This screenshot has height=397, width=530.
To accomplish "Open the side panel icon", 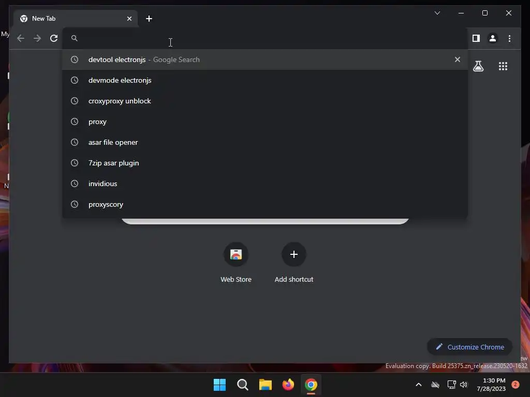I will (476, 38).
